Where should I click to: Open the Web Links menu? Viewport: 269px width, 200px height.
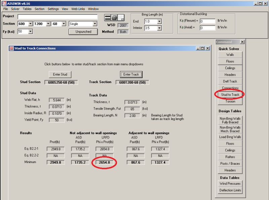[78, 9]
